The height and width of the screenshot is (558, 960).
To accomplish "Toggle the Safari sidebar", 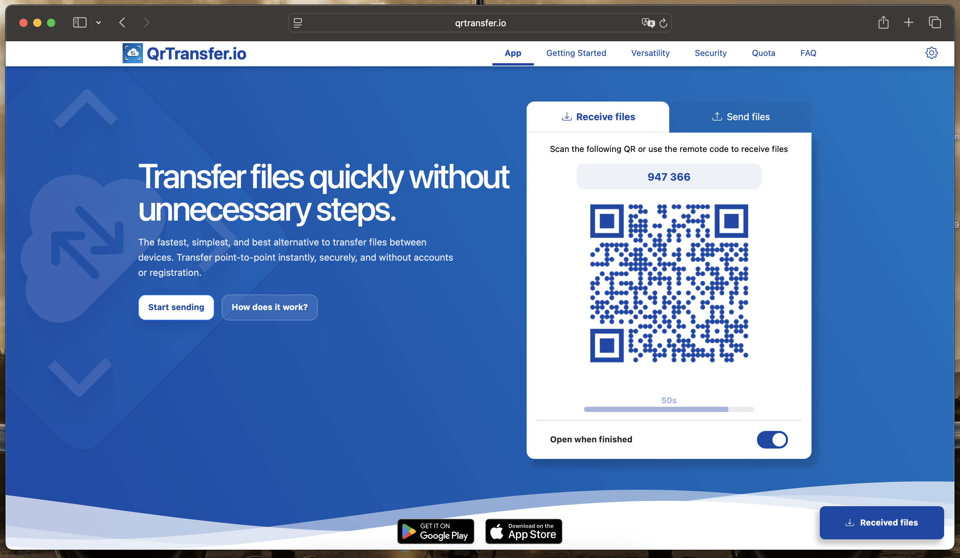I will pyautogui.click(x=80, y=23).
